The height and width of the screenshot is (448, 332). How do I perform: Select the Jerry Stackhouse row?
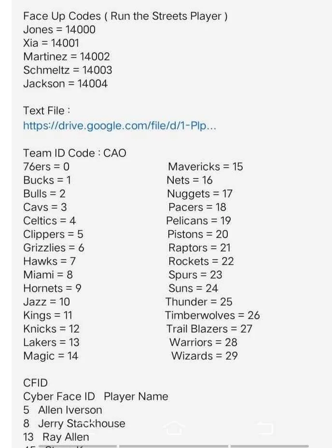tap(74, 423)
